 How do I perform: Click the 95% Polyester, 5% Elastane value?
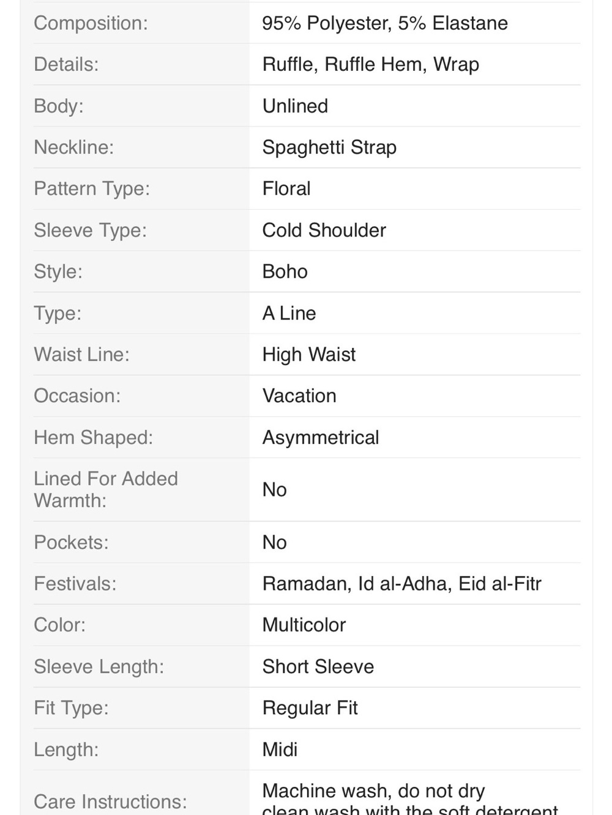point(385,23)
